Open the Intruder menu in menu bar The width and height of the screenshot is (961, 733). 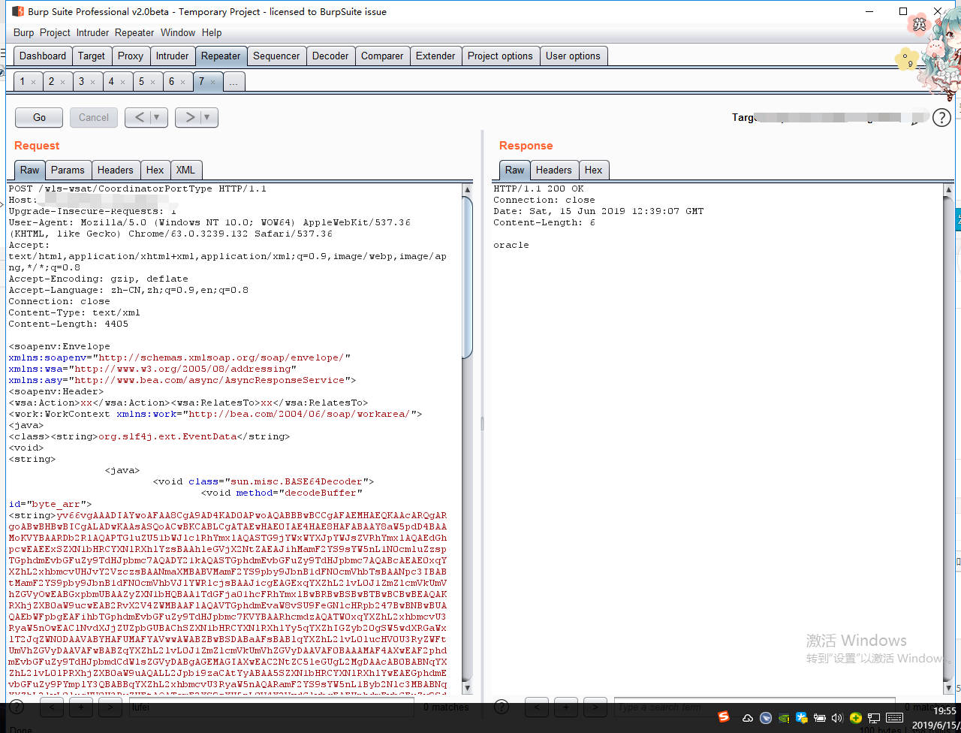pos(92,32)
